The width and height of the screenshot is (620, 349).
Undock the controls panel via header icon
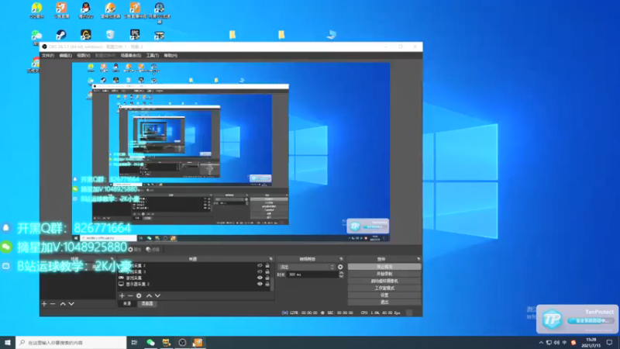coord(418,259)
